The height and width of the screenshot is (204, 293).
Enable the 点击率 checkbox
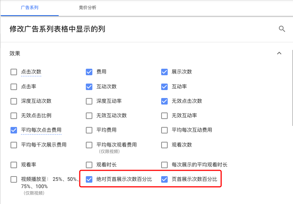coord(14,87)
